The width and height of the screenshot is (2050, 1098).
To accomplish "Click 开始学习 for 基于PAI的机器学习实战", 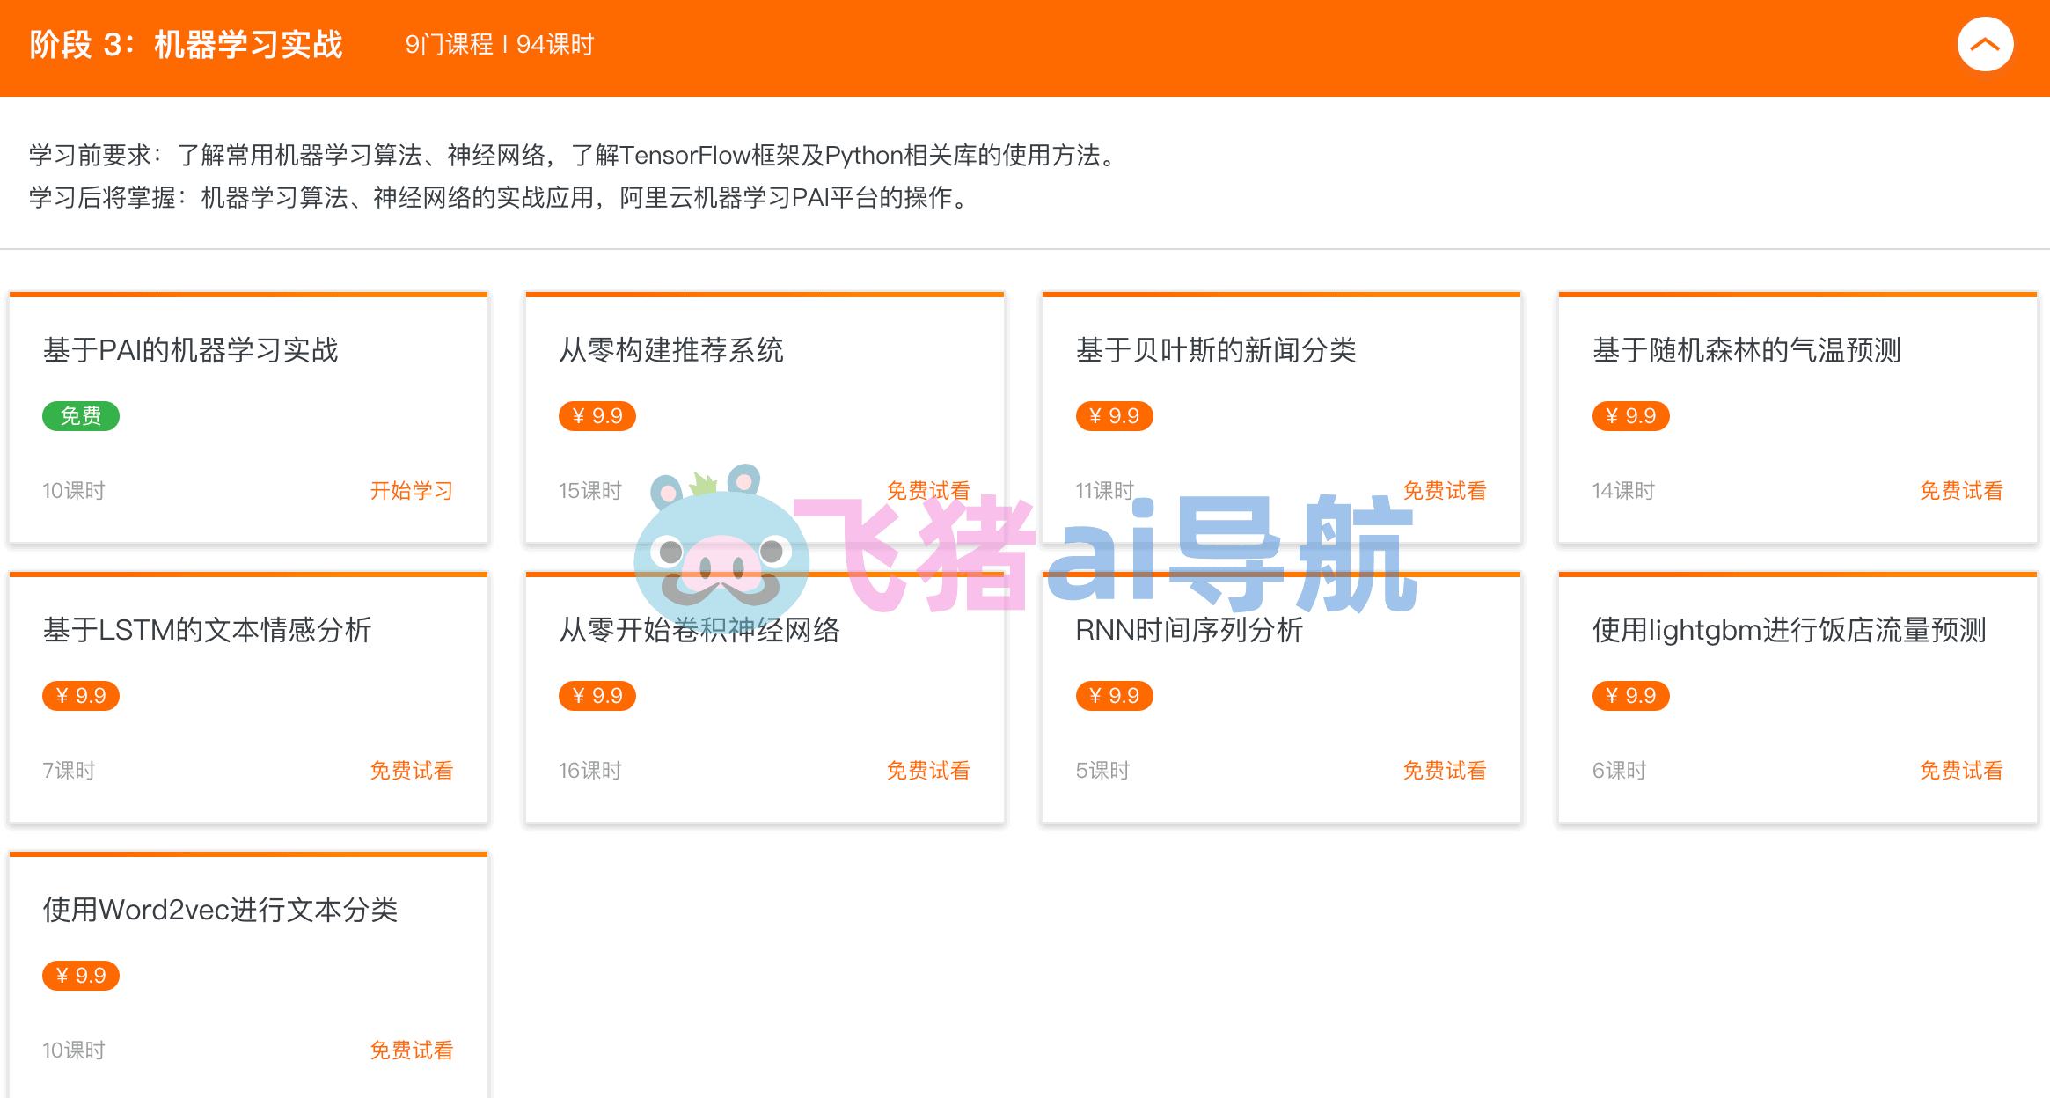I will (x=411, y=490).
